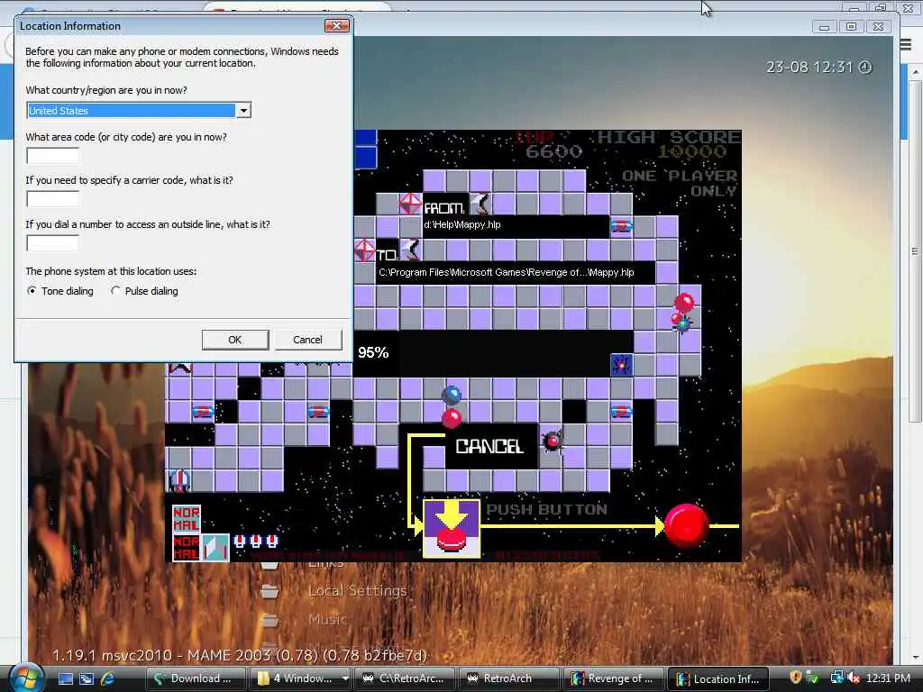Click the outside line number field
The image size is (923, 692).
(x=52, y=242)
